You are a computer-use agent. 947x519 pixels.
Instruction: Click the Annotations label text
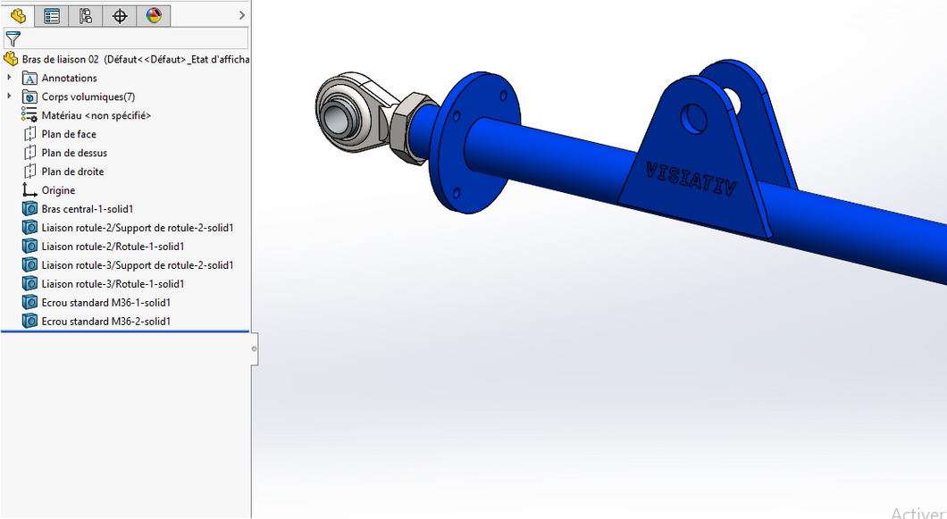coord(70,78)
